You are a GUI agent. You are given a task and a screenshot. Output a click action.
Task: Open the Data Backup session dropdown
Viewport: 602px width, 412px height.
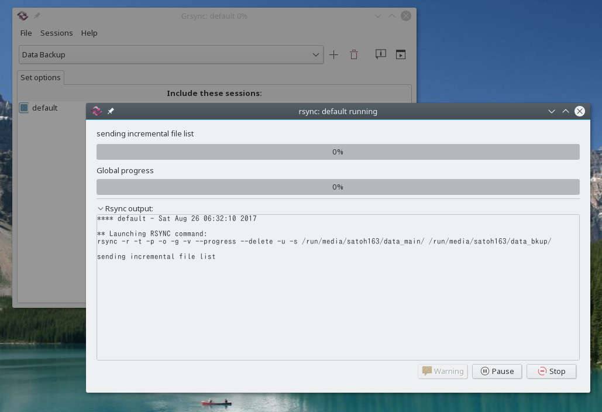(x=171, y=54)
